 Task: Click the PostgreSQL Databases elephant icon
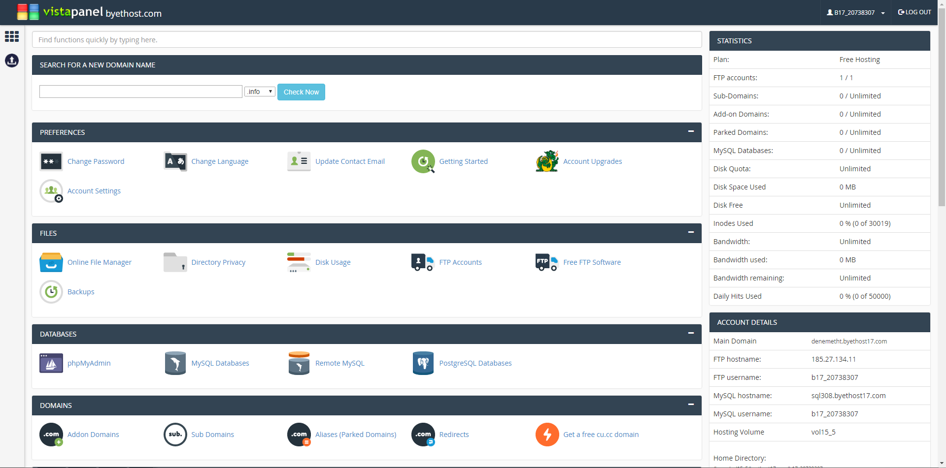[x=423, y=363]
